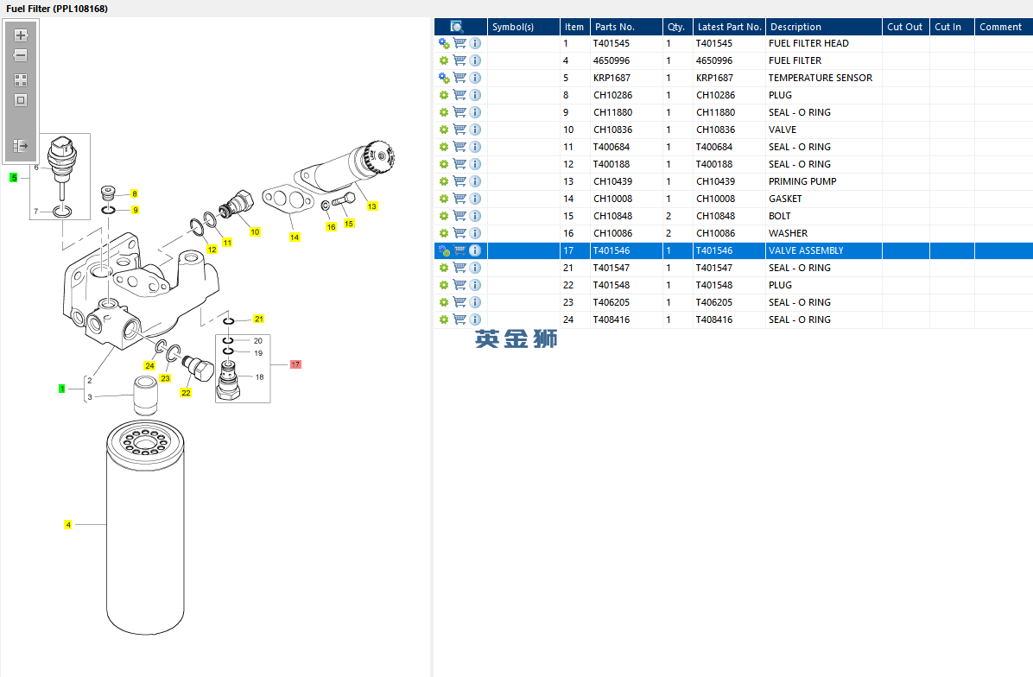Add BOLT CH10848 to cart
Image resolution: width=1033 pixels, height=677 pixels.
(459, 216)
